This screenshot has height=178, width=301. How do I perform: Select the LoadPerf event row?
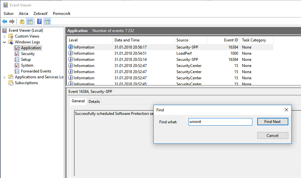[185, 53]
